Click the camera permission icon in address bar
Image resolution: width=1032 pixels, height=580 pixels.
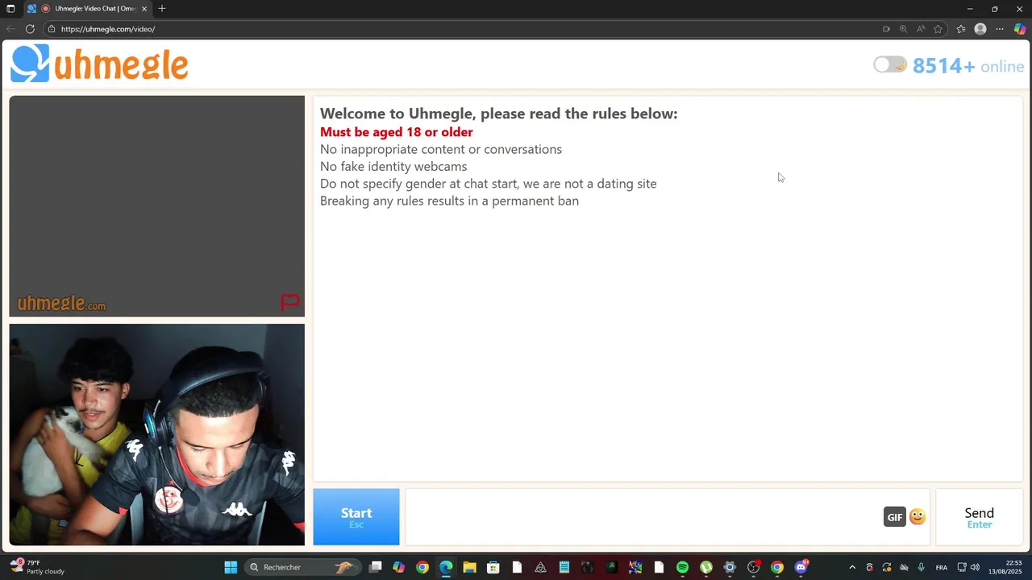[x=886, y=29]
